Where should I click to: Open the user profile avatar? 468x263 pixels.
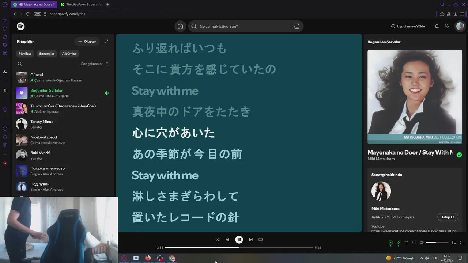pos(460,26)
